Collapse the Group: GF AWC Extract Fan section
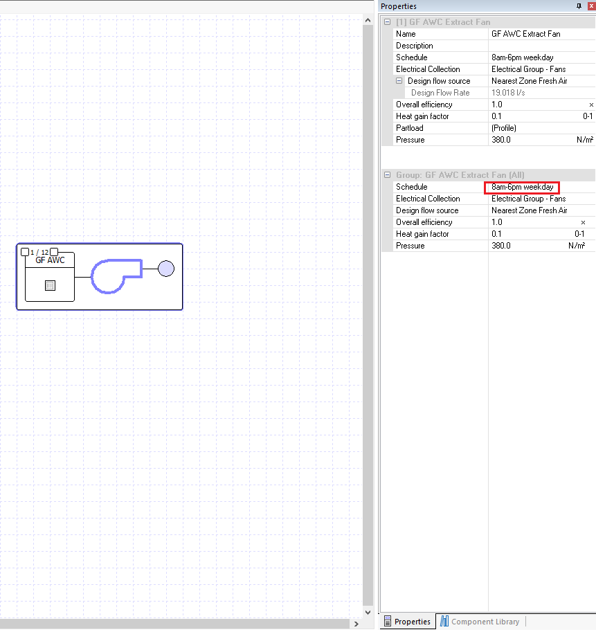This screenshot has width=596, height=632. [388, 175]
